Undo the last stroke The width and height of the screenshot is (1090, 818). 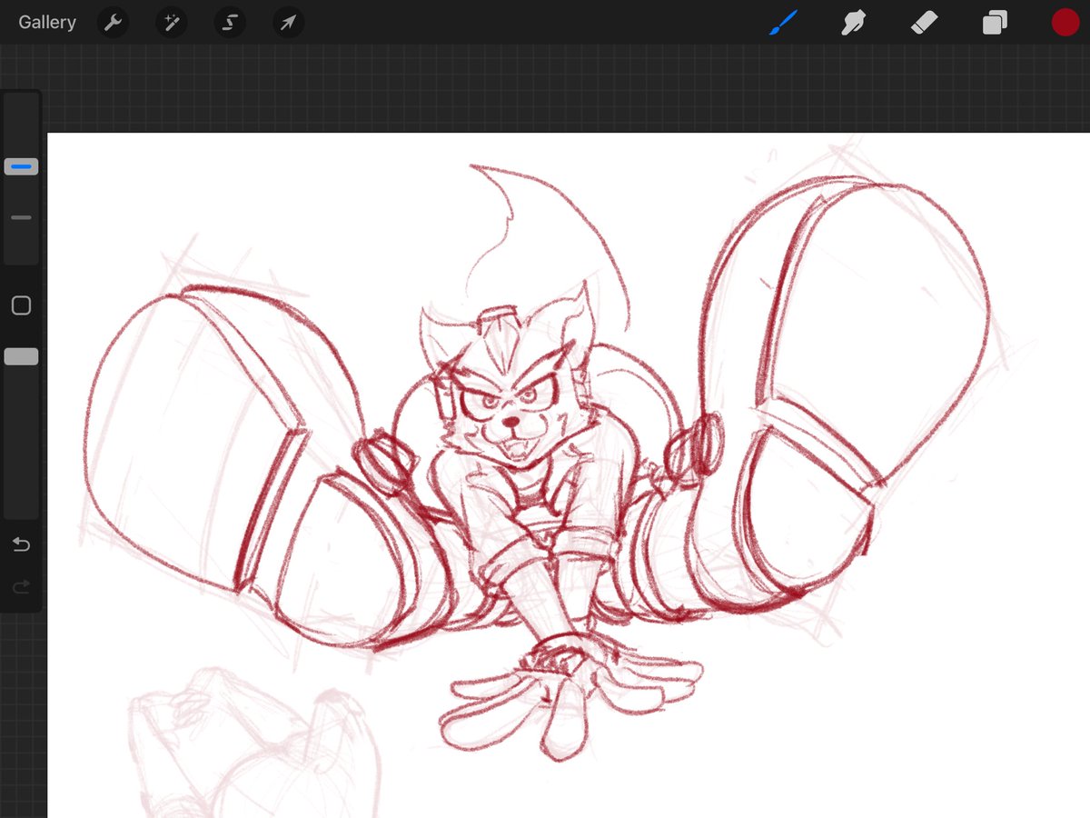point(21,545)
